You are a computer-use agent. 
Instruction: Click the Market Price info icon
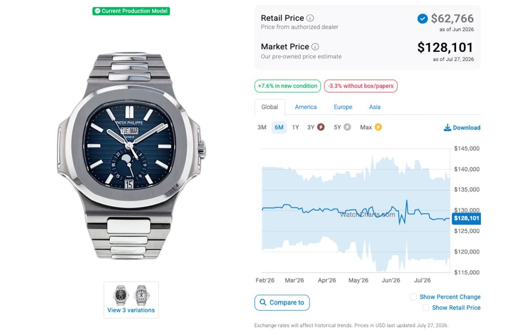[x=315, y=47]
